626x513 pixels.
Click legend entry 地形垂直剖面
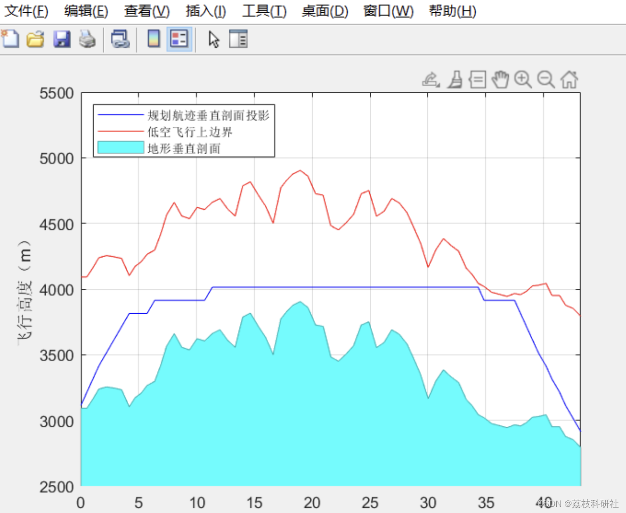184,148
